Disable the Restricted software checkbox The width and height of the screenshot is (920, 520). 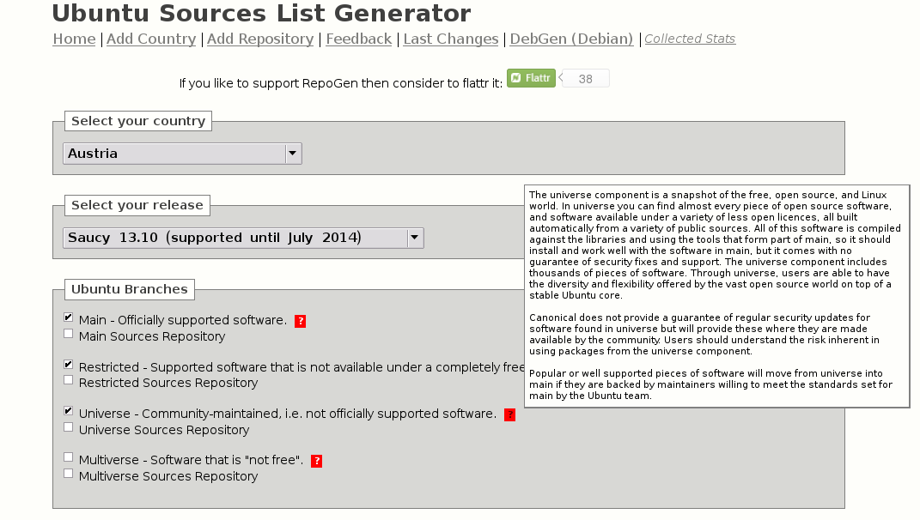(x=68, y=364)
